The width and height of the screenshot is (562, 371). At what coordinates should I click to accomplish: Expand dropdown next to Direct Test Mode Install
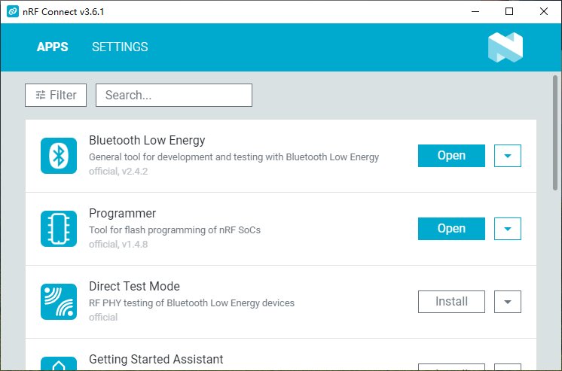coord(508,302)
